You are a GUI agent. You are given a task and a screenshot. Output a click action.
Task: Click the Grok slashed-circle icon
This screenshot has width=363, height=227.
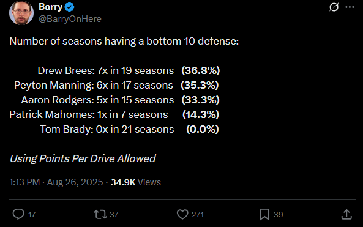[334, 7]
